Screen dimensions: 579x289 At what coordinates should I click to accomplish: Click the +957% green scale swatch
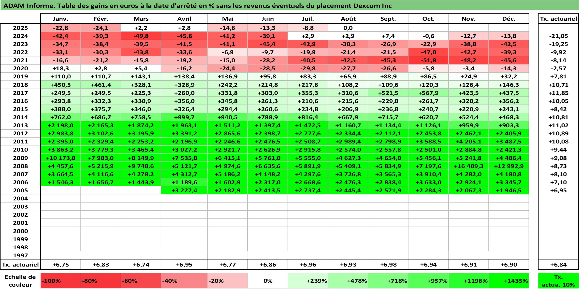pos(428,281)
